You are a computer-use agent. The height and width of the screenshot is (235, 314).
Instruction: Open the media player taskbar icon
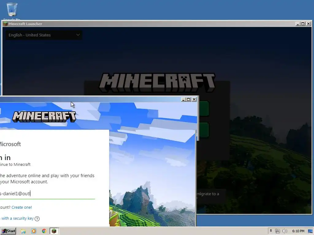[x=34, y=231]
